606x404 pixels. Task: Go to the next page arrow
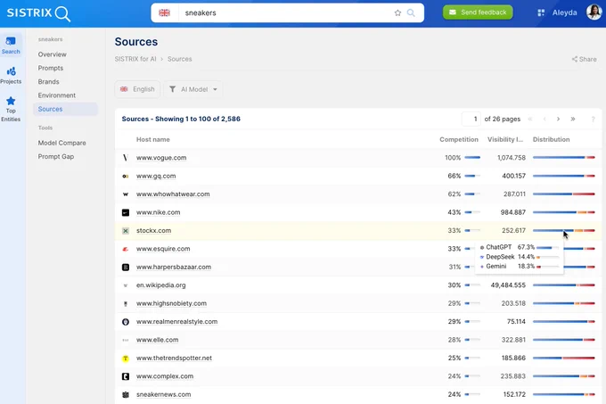coord(558,120)
